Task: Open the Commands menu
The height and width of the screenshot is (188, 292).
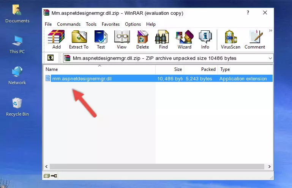Action: [x=69, y=24]
